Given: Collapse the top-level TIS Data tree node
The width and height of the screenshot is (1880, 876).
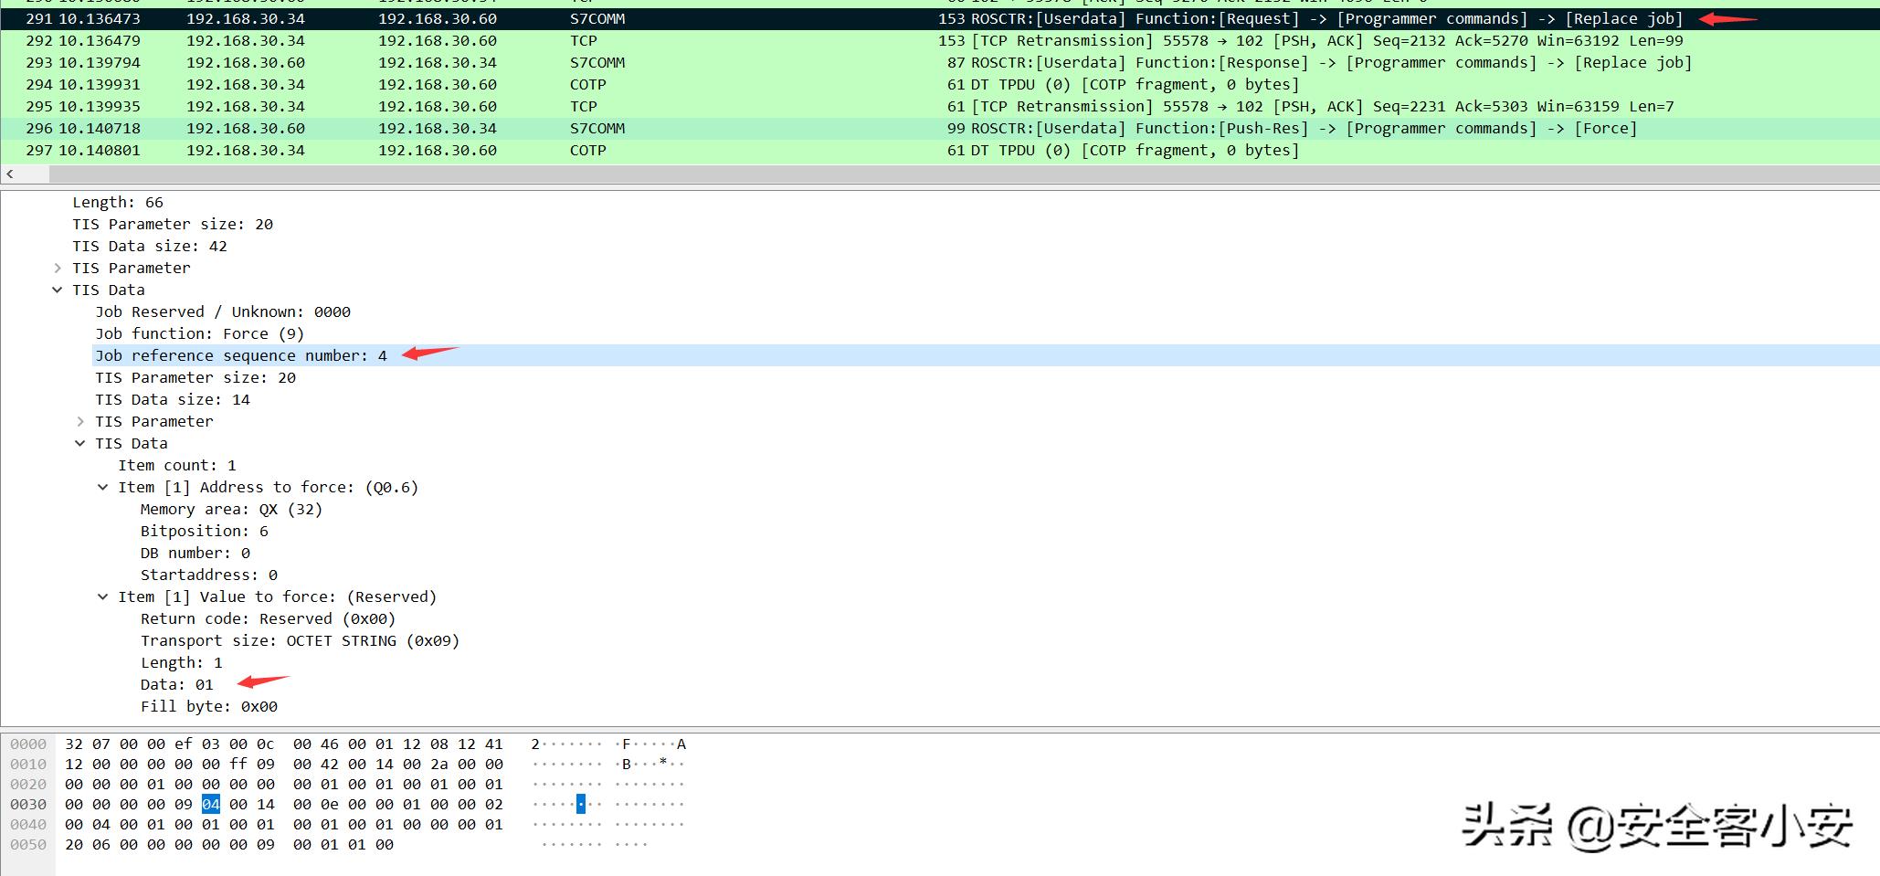Looking at the screenshot, I should coord(58,290).
